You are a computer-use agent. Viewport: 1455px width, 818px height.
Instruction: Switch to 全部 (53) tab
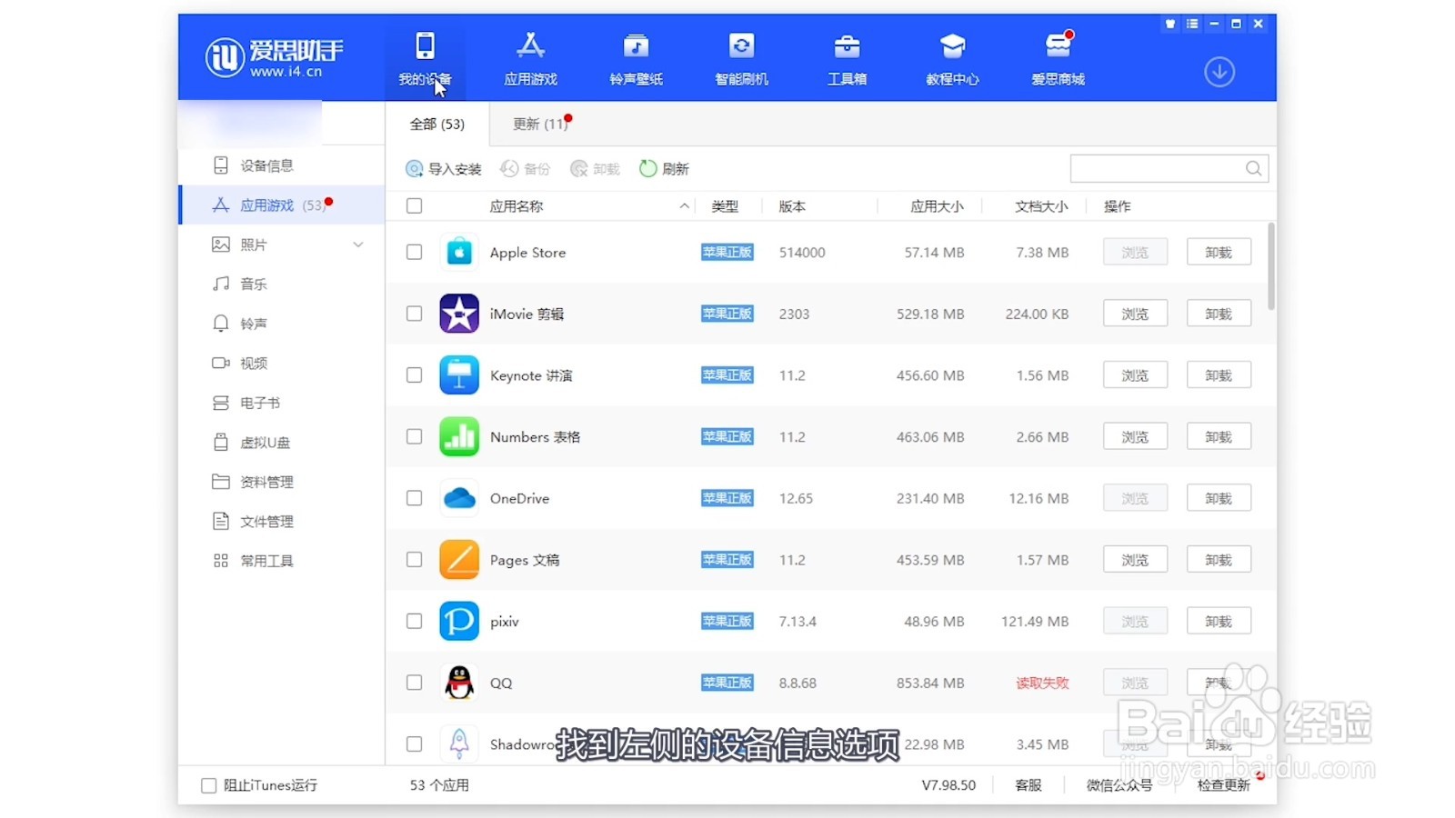click(x=437, y=124)
